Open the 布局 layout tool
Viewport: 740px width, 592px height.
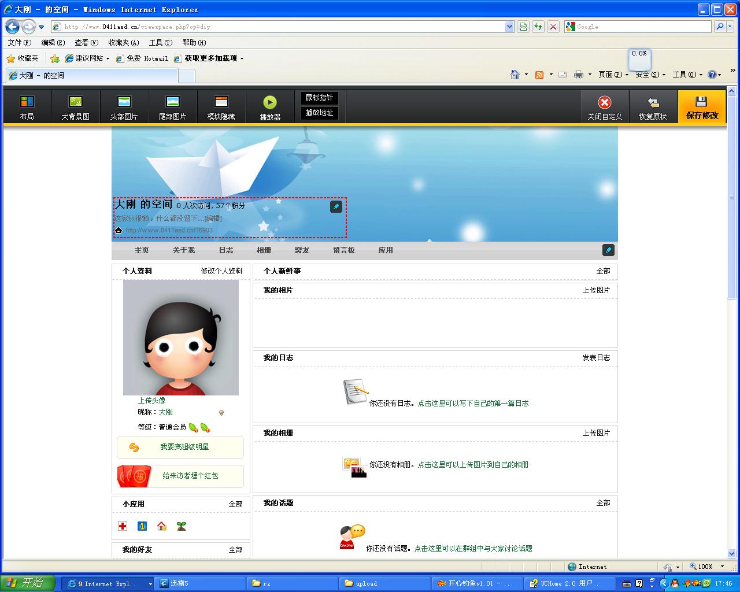pos(27,108)
